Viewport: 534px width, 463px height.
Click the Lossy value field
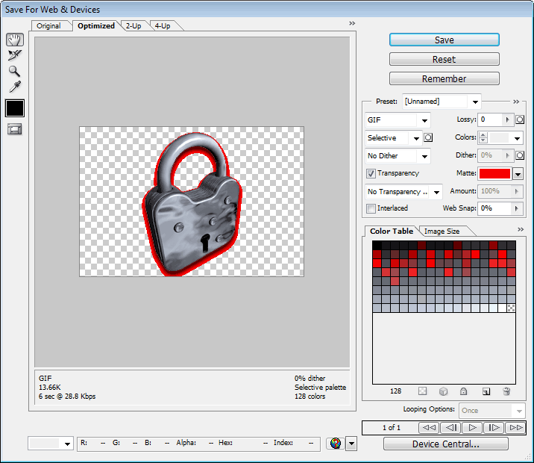490,119
